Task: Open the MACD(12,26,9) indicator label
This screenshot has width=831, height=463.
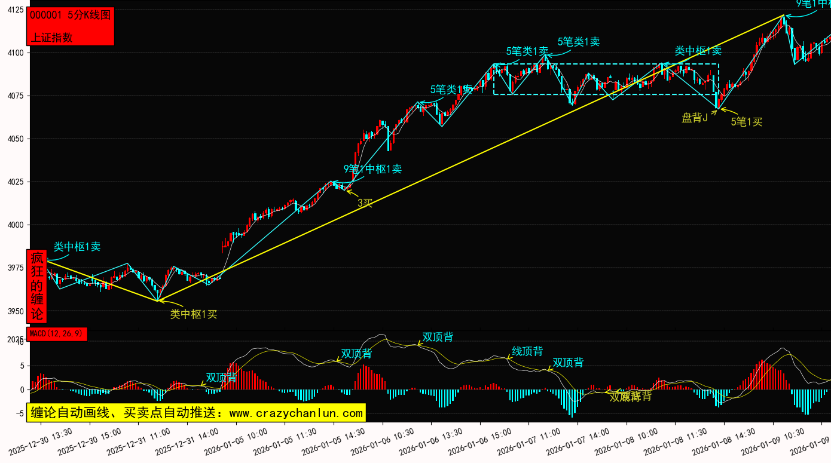Action: 57,334
